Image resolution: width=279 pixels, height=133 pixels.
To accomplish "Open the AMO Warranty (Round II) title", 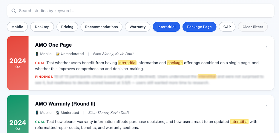I will [65, 104].
